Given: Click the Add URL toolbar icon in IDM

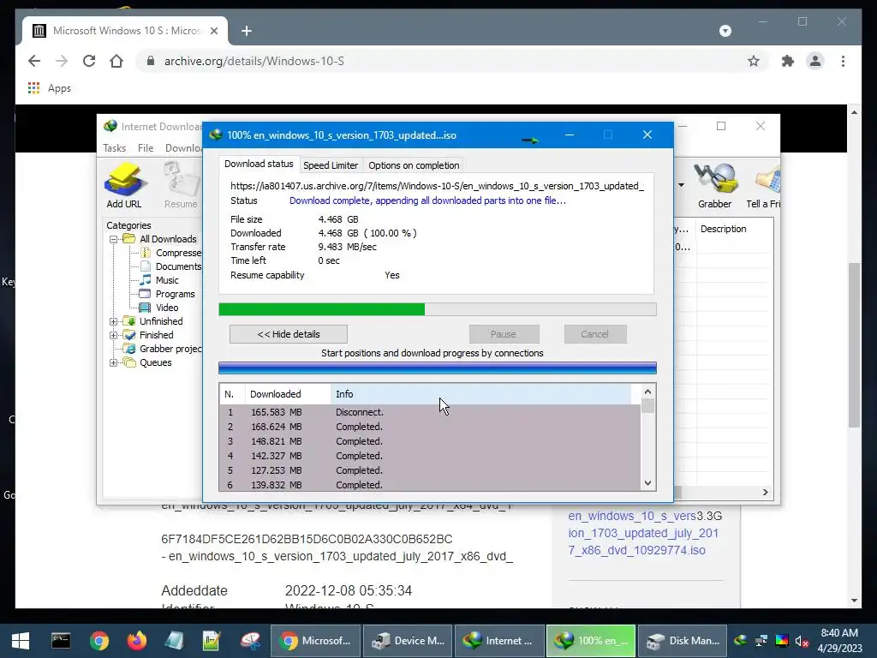Looking at the screenshot, I should click(x=124, y=185).
